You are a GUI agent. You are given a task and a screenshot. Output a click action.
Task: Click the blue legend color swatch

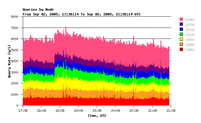click(x=181, y=29)
